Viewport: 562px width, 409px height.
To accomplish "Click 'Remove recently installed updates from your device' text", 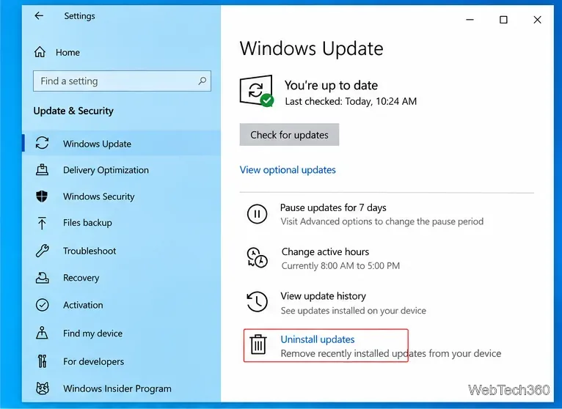I will click(x=390, y=353).
